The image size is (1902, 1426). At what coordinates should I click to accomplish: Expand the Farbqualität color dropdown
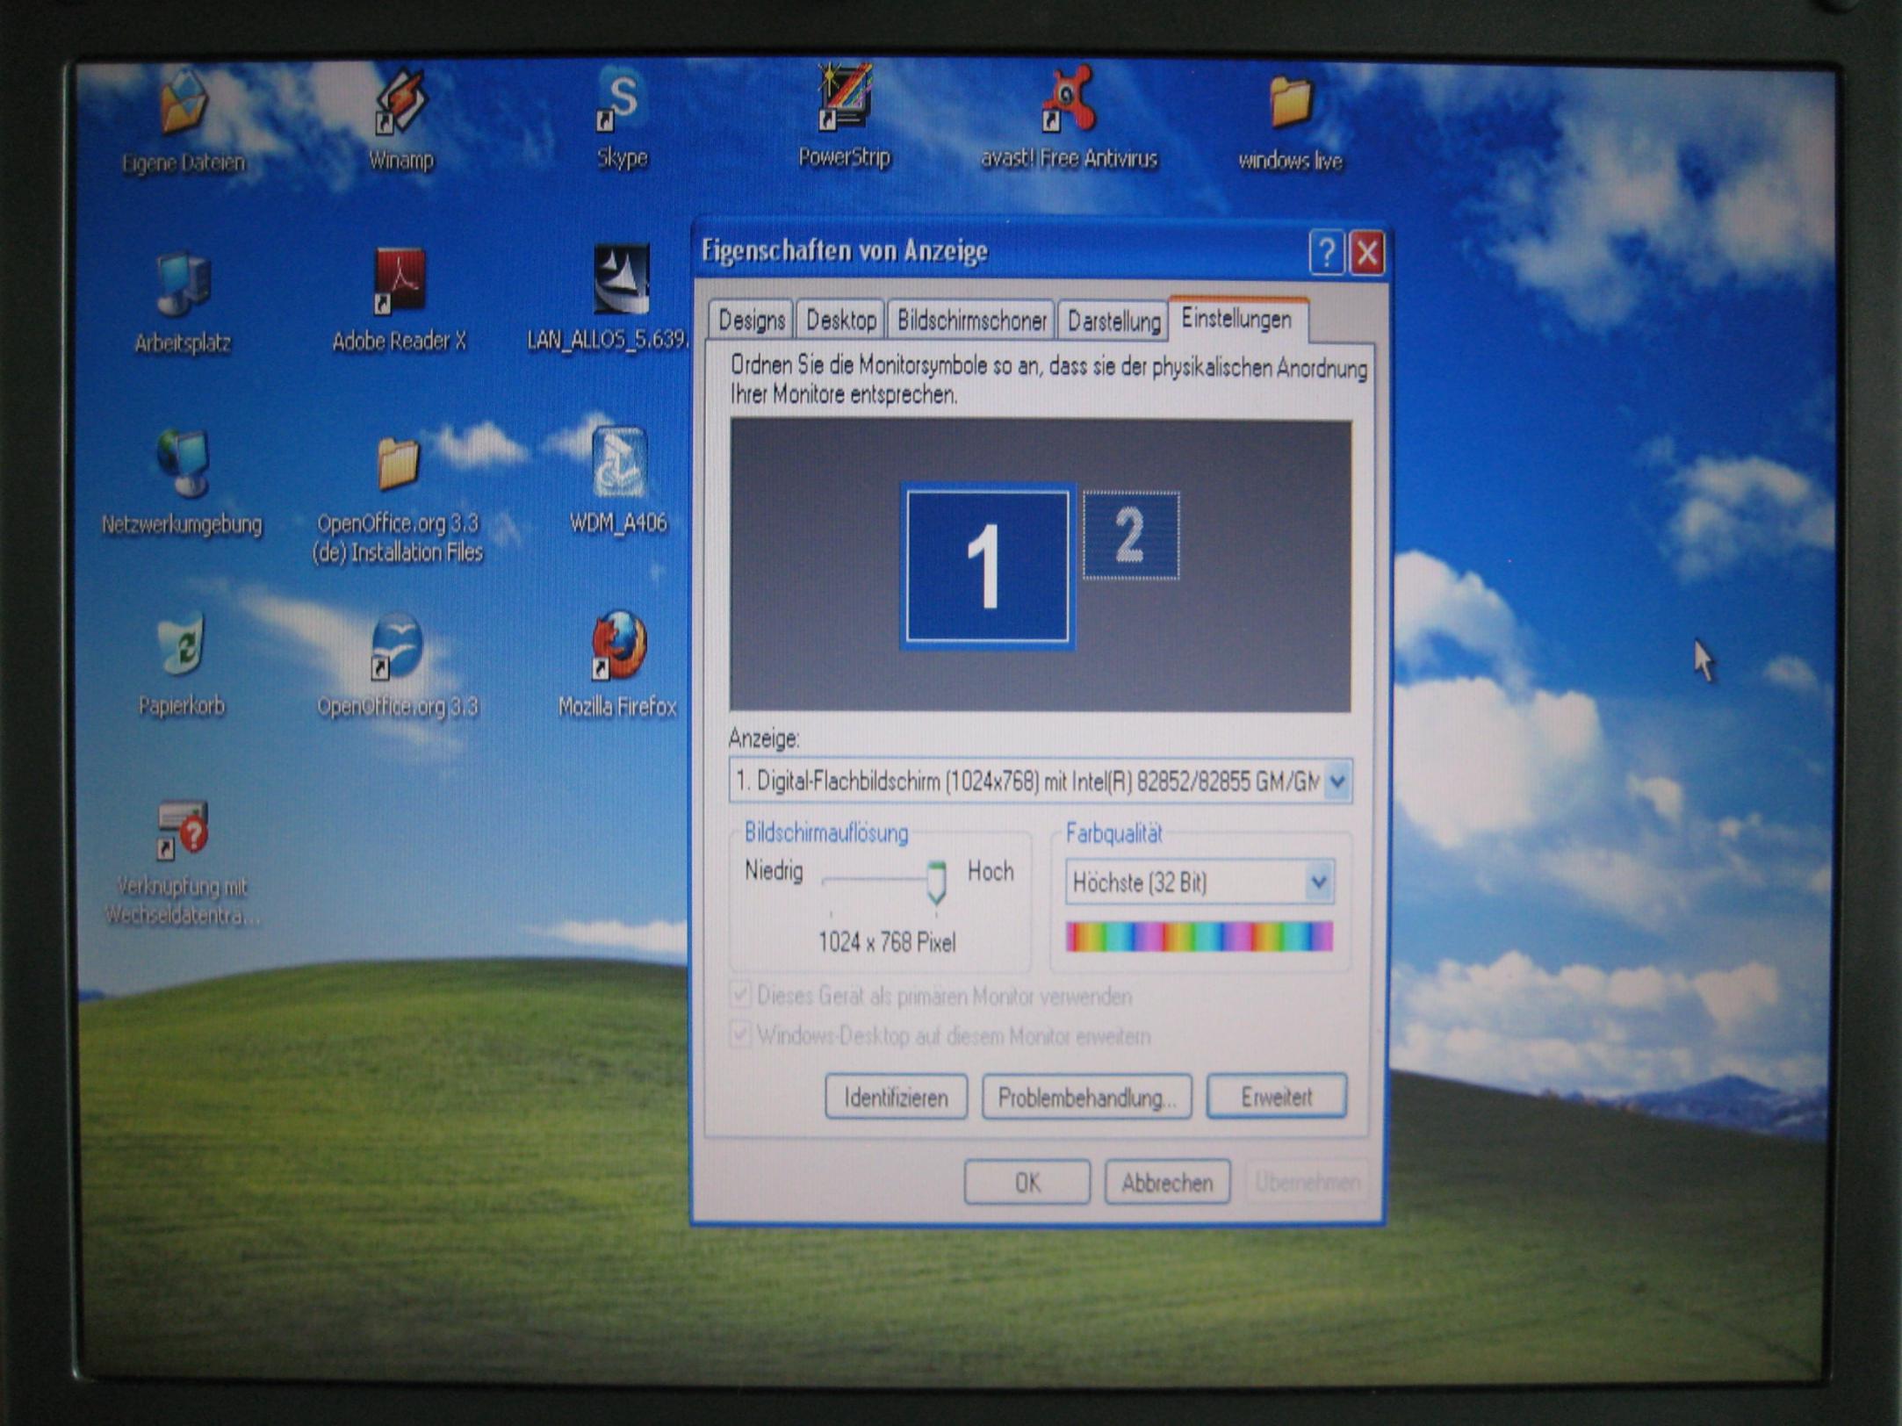[1317, 882]
